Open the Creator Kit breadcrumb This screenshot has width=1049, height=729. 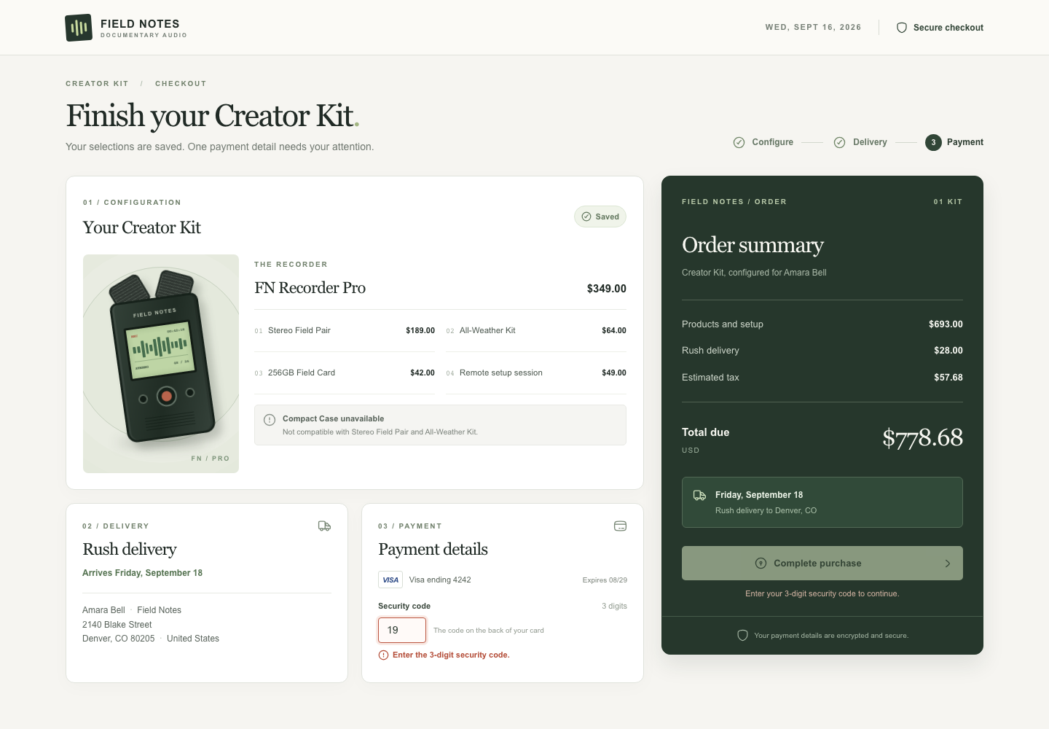click(x=97, y=84)
